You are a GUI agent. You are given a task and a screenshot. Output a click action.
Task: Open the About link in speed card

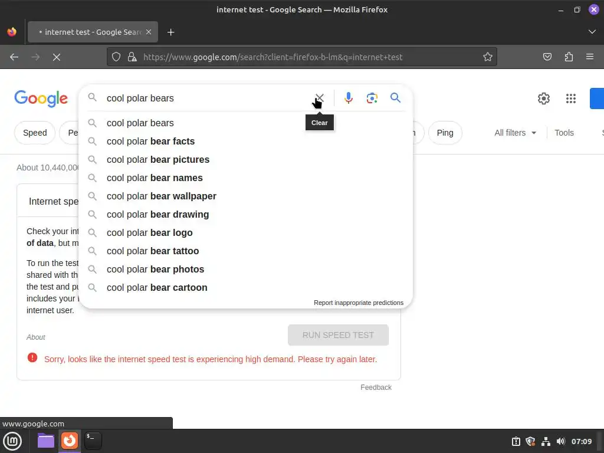tap(36, 337)
